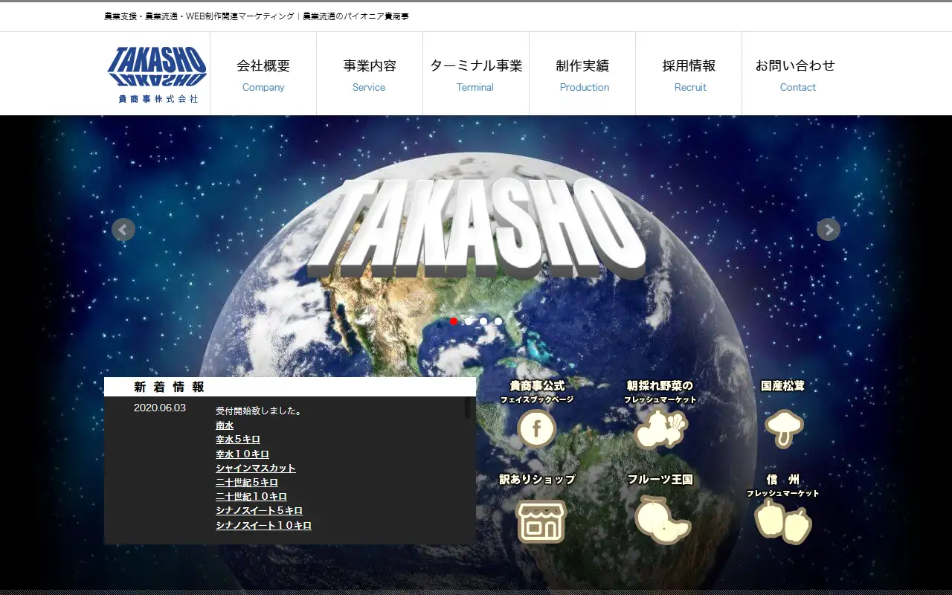Select the first red slider dot
Screen dimensions: 952x595
(x=454, y=321)
